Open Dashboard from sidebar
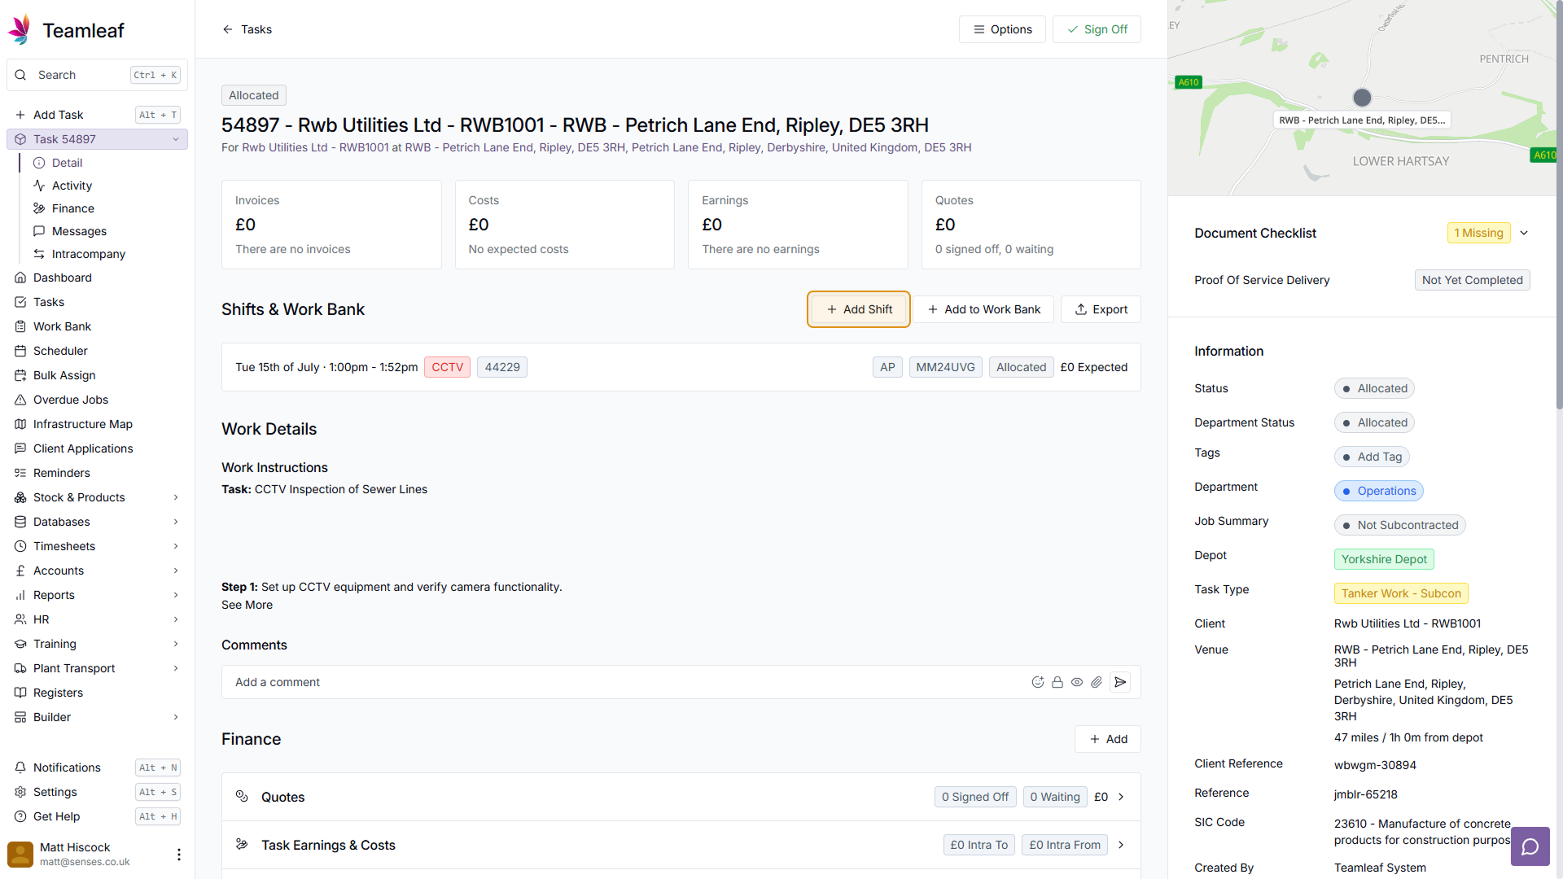Image resolution: width=1563 pixels, height=879 pixels. [98, 278]
